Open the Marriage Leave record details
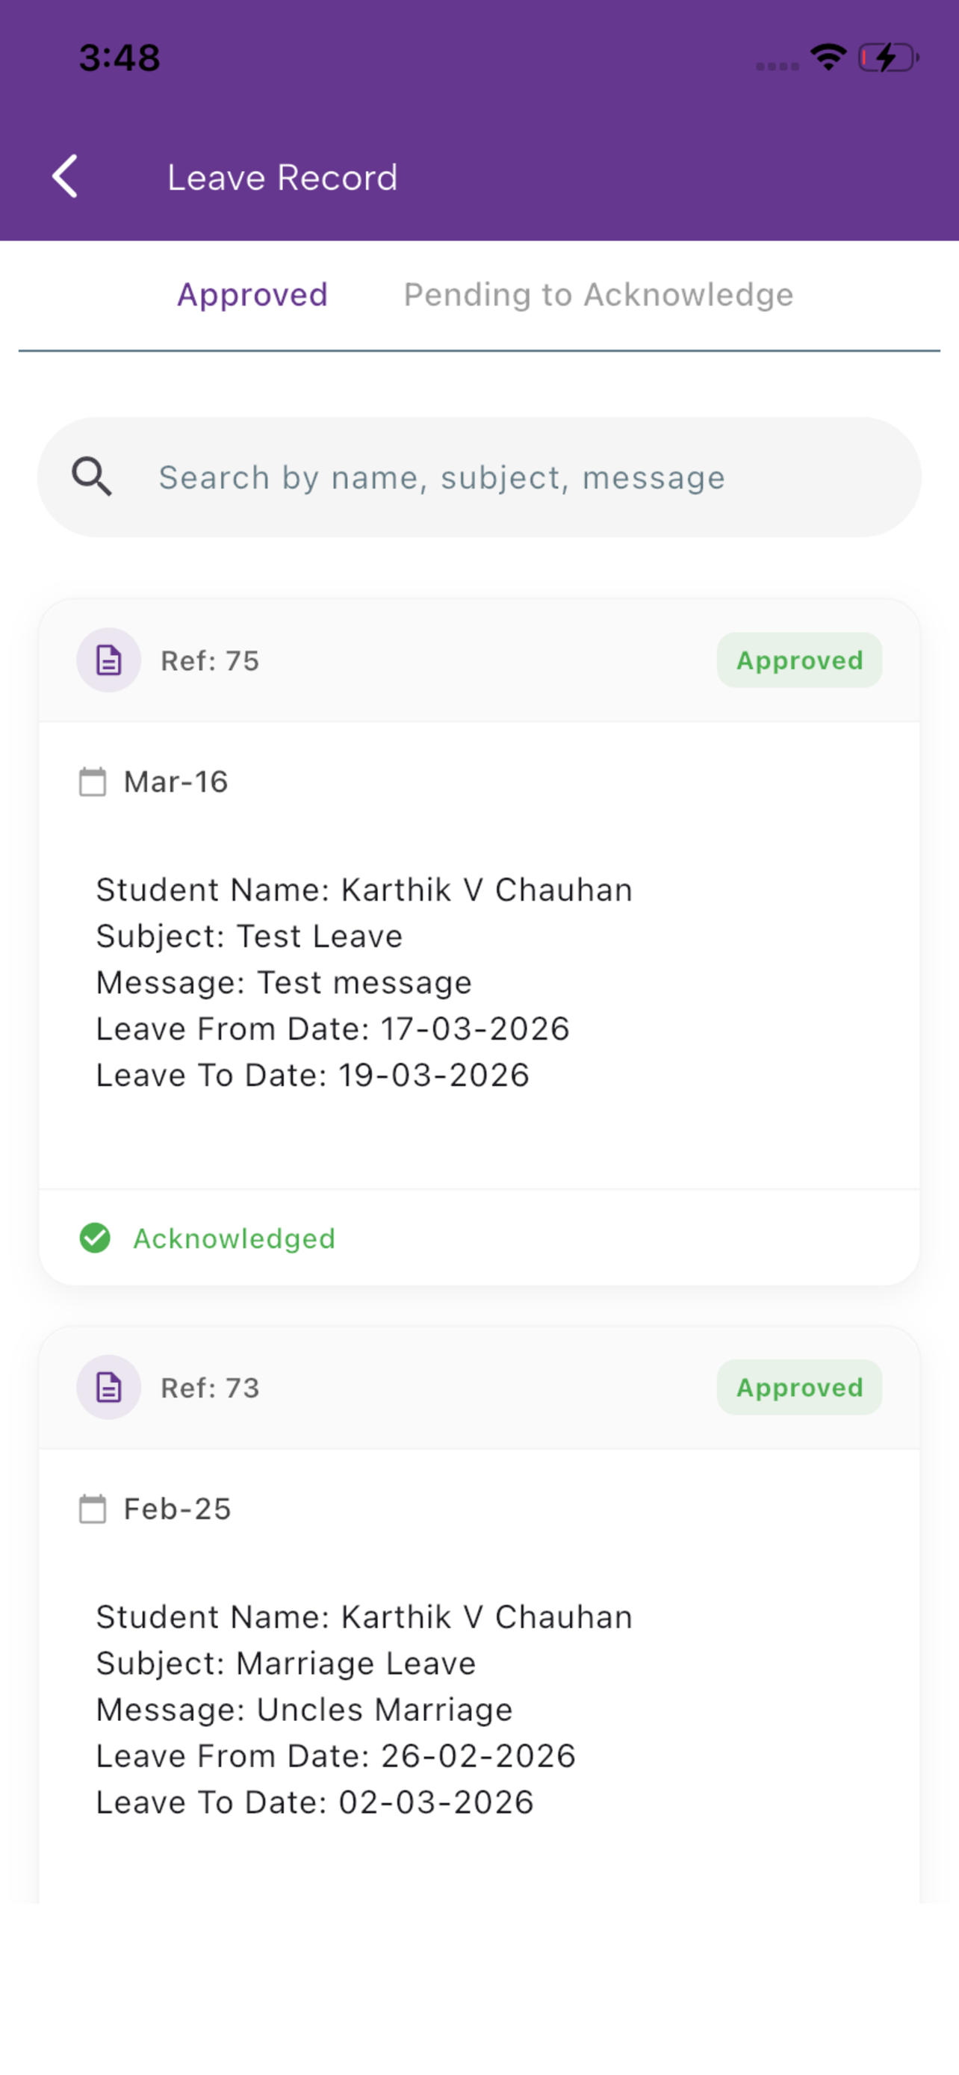 click(479, 1675)
